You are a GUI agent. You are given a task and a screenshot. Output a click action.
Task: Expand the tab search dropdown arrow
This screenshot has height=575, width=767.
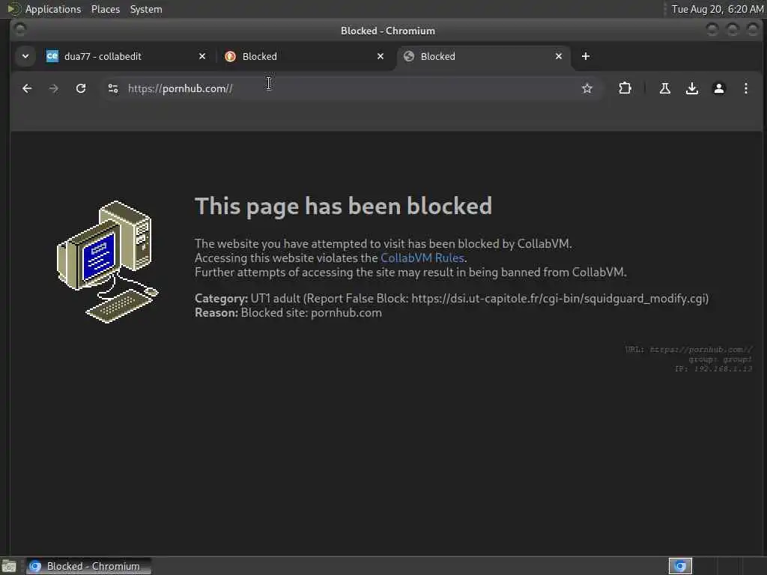(25, 56)
